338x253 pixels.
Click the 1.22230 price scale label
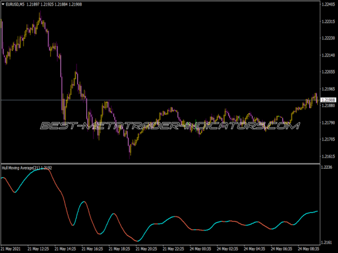tap(328, 38)
